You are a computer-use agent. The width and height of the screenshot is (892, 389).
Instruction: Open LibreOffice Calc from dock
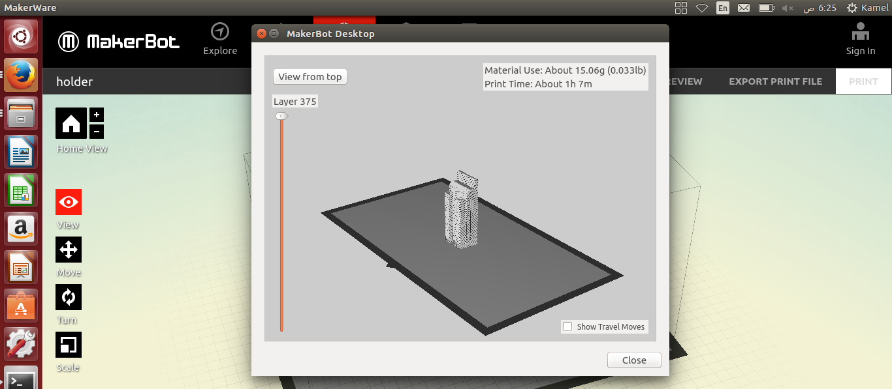click(x=22, y=190)
